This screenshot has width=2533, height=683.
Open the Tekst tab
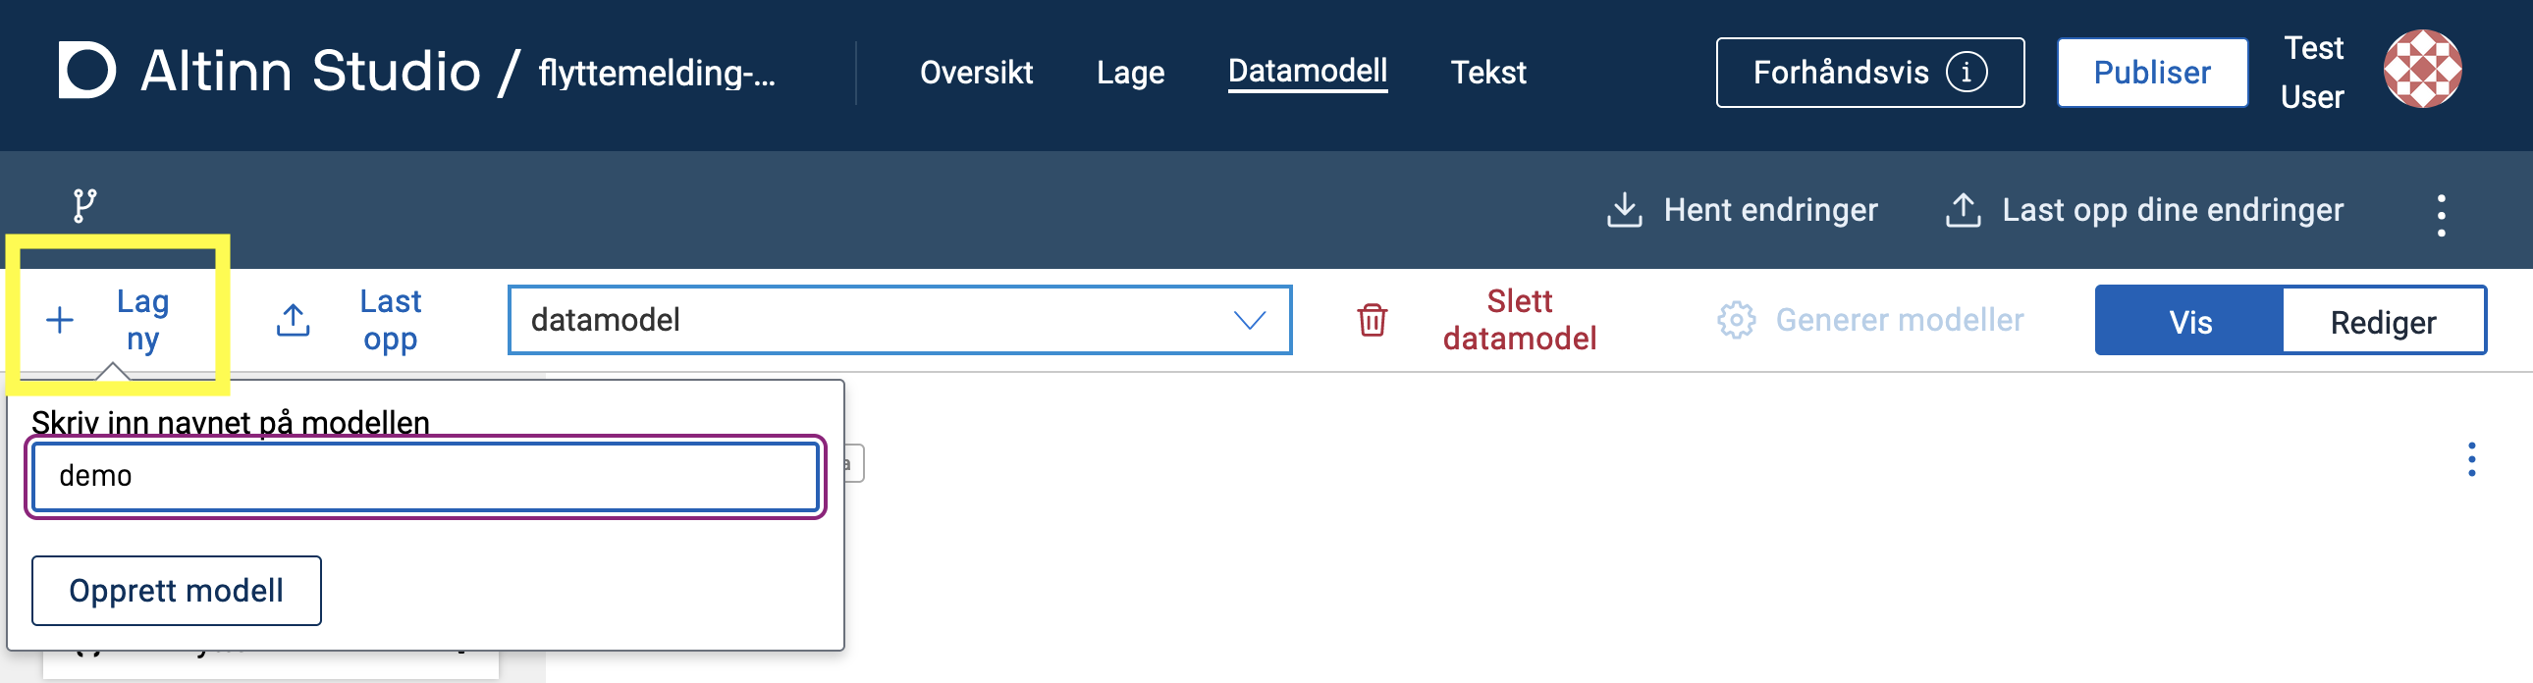tap(1487, 72)
